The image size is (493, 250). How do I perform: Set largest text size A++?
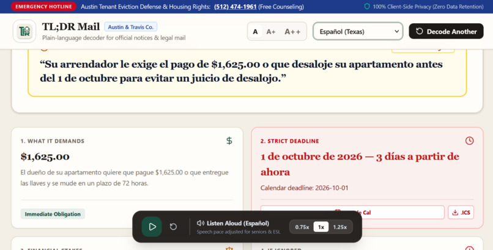tap(292, 31)
